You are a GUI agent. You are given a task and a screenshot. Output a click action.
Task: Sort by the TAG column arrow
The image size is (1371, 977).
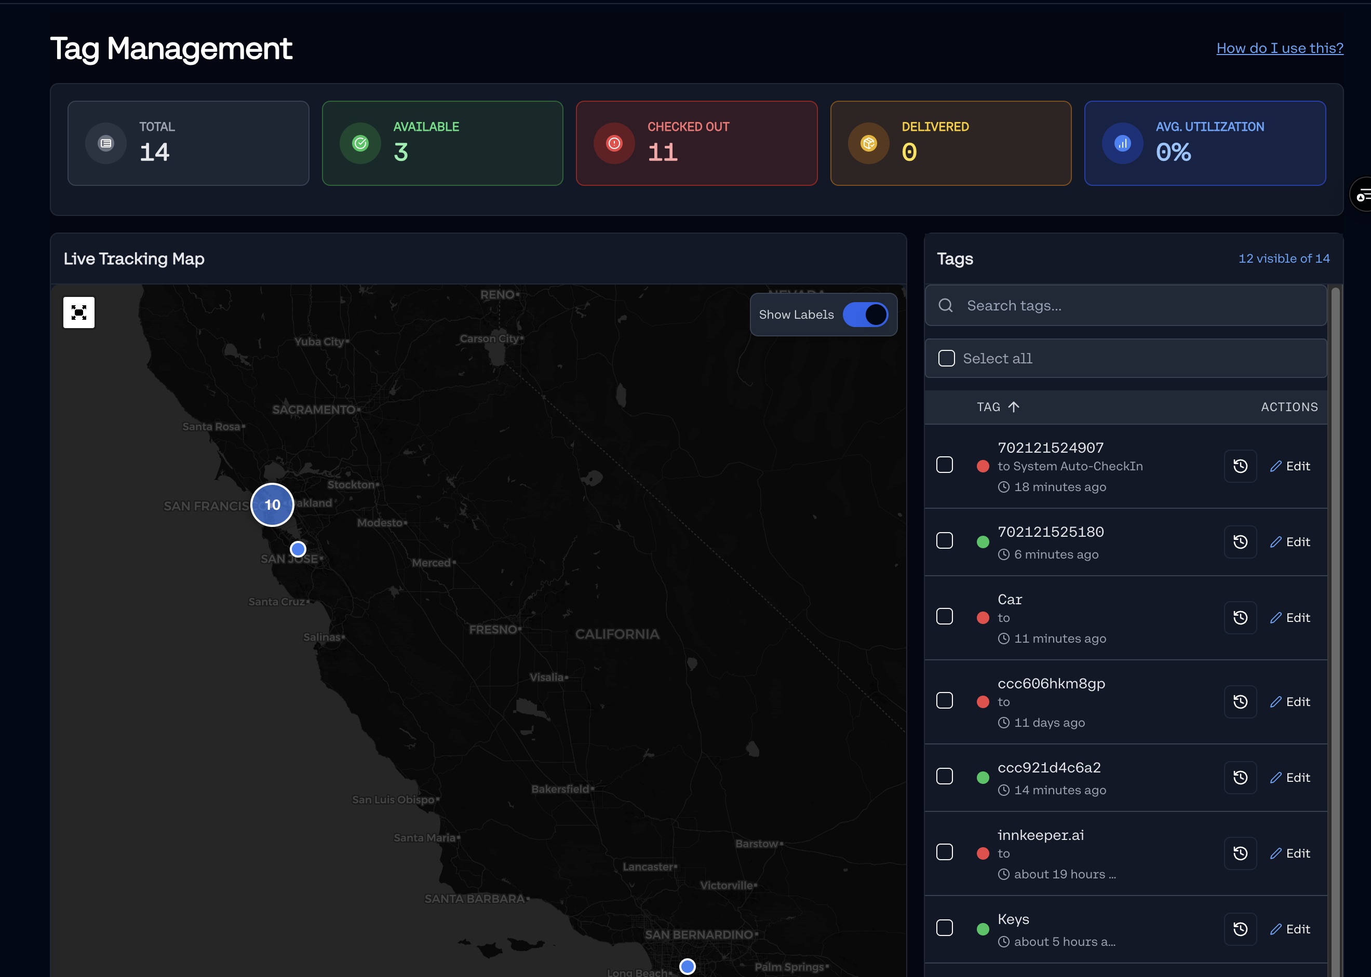(1014, 408)
